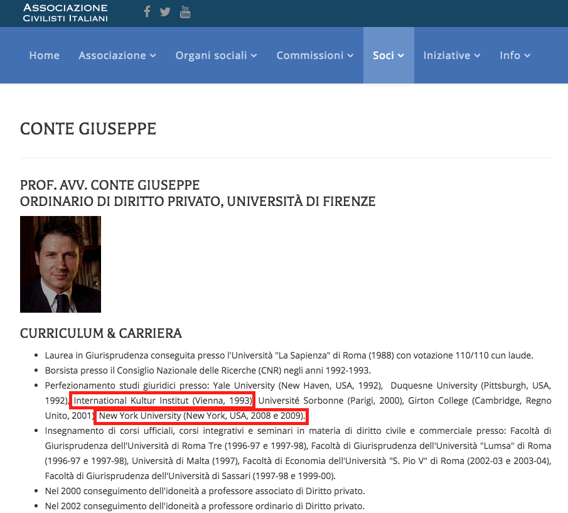The width and height of the screenshot is (568, 513).
Task: Expand the Info menu
Action: click(515, 55)
